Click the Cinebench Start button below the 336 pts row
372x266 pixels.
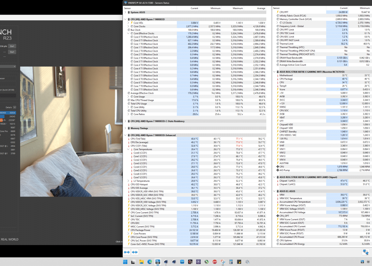(12, 52)
